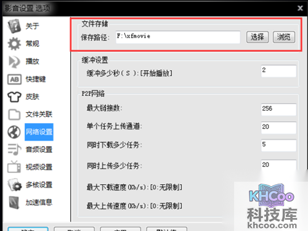The height and width of the screenshot is (231, 308).
Task: Open 多核设置 multi-core settings
Action: 39,185
